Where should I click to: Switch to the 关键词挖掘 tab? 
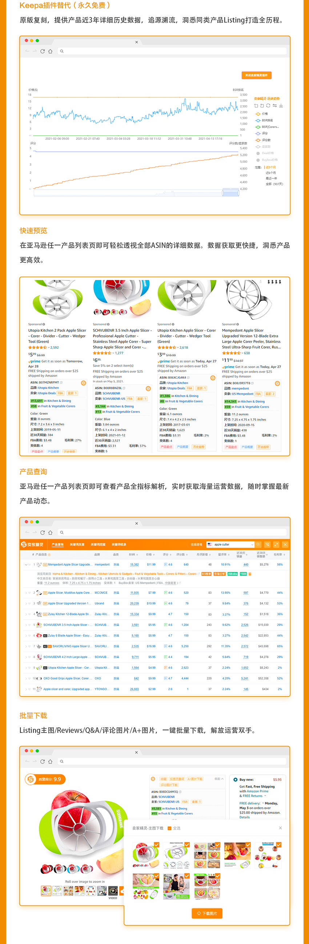tap(98, 545)
